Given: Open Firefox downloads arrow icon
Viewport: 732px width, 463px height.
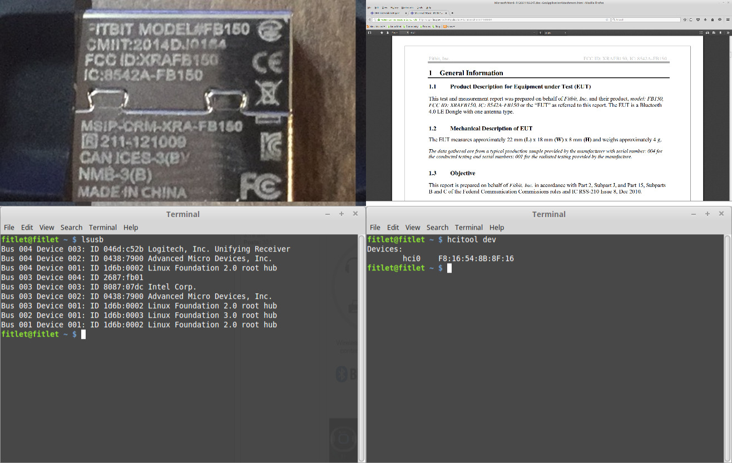Looking at the screenshot, I should click(705, 19).
